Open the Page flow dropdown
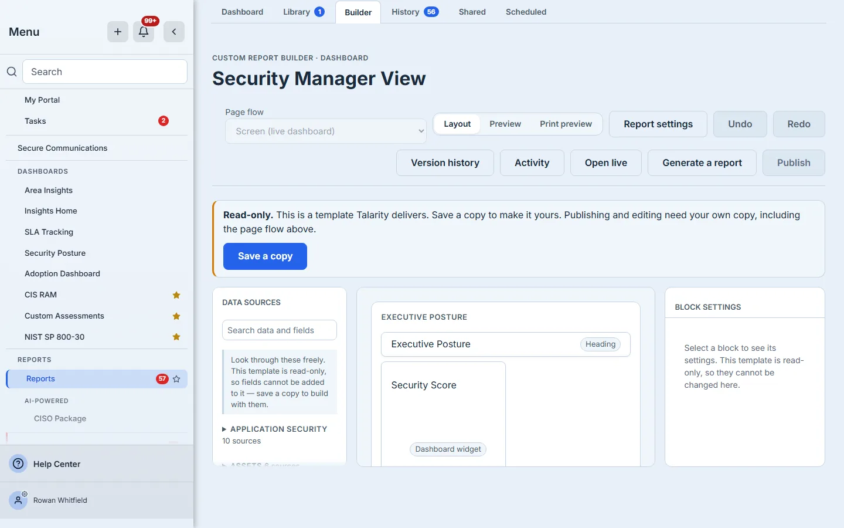The image size is (844, 528). tap(326, 131)
